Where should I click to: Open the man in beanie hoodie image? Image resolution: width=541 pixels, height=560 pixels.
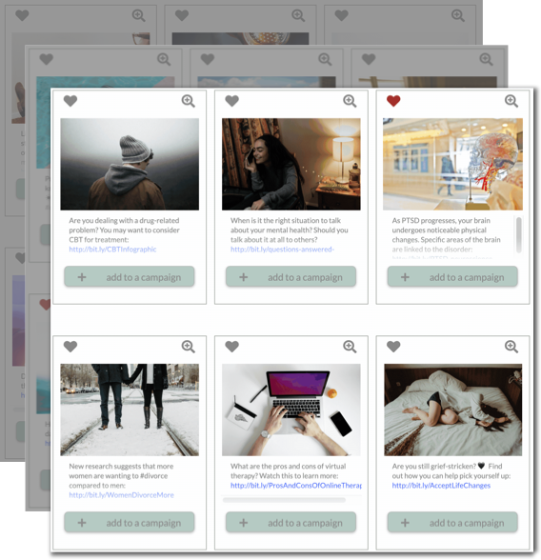130,164
